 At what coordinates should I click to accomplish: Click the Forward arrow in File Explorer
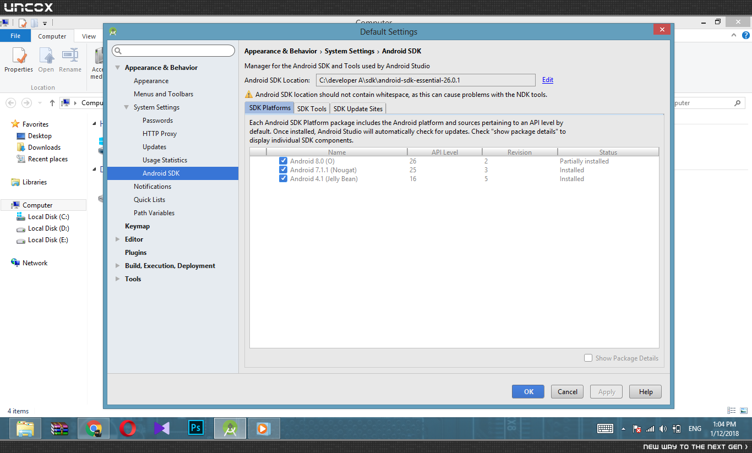[x=26, y=103]
